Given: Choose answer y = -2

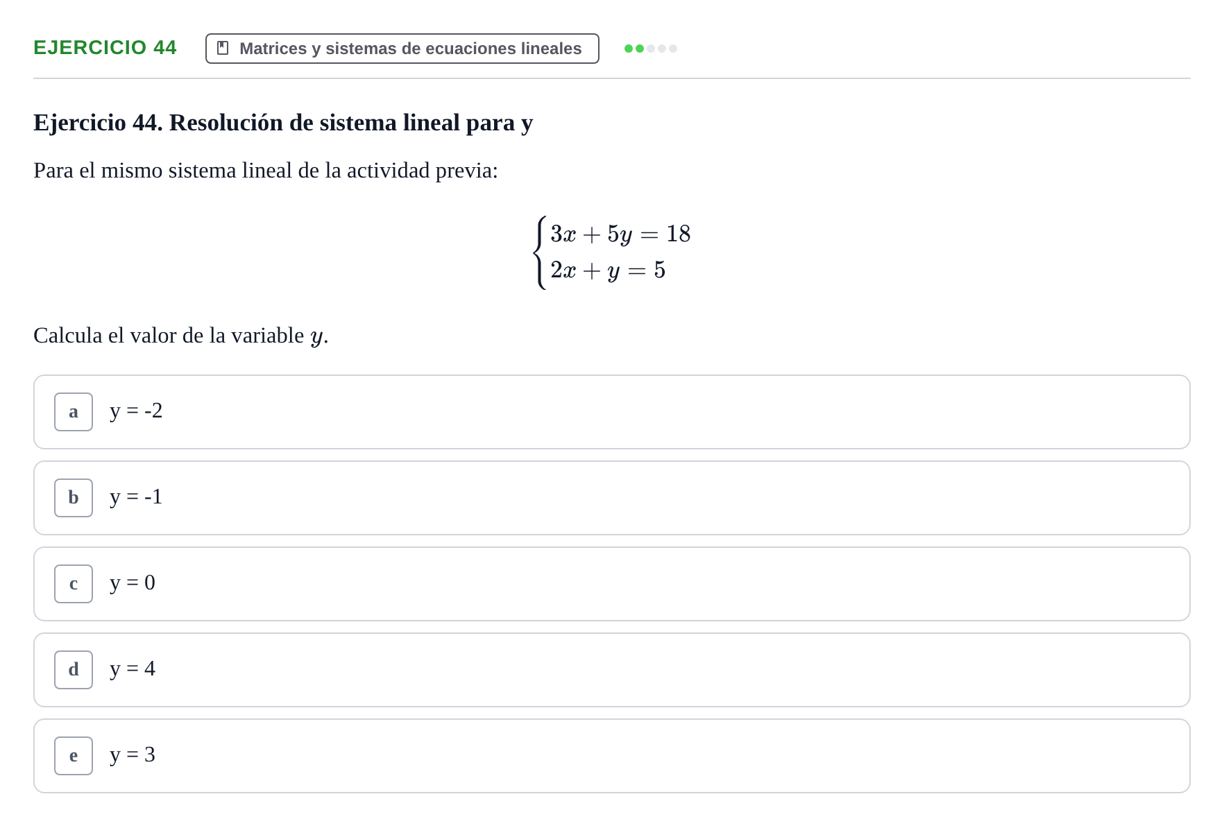Looking at the screenshot, I should [x=612, y=412].
